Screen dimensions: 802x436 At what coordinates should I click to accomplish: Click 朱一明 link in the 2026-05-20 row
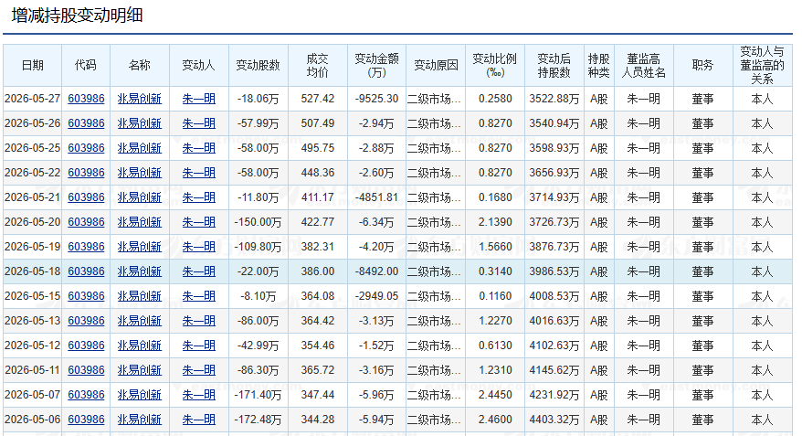[x=199, y=222]
